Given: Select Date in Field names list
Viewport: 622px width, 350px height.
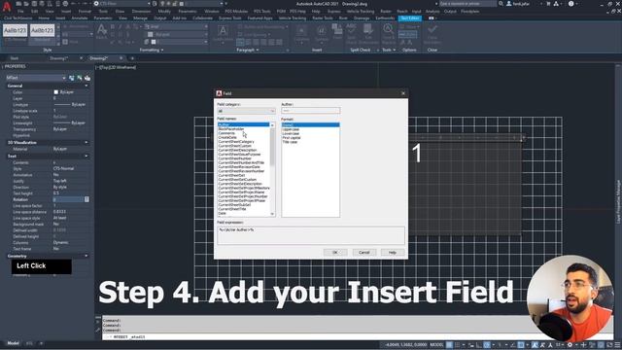Looking at the screenshot, I should [222, 213].
